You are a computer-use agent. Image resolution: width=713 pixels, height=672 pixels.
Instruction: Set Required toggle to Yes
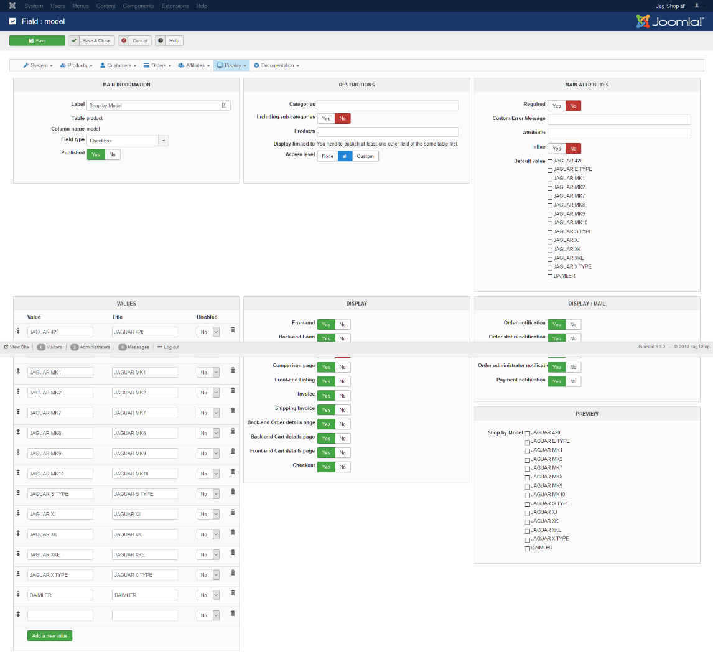556,106
